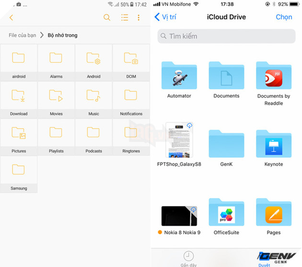The image size is (302, 267).
Task: Tap the iPhone 92% battery indicator
Action: point(289,4)
